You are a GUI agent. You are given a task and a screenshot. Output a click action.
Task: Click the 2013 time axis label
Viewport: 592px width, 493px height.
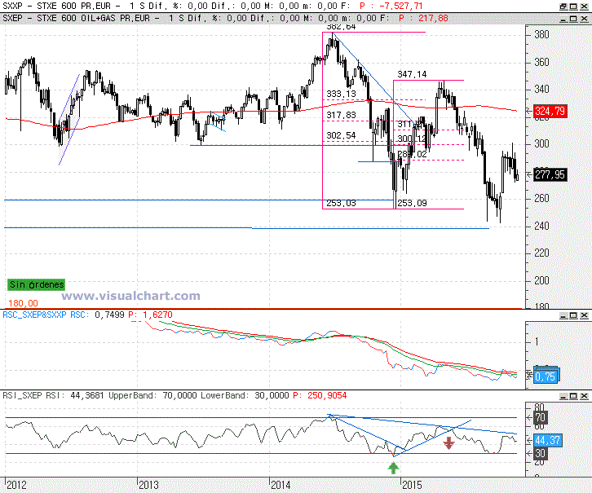click(148, 485)
